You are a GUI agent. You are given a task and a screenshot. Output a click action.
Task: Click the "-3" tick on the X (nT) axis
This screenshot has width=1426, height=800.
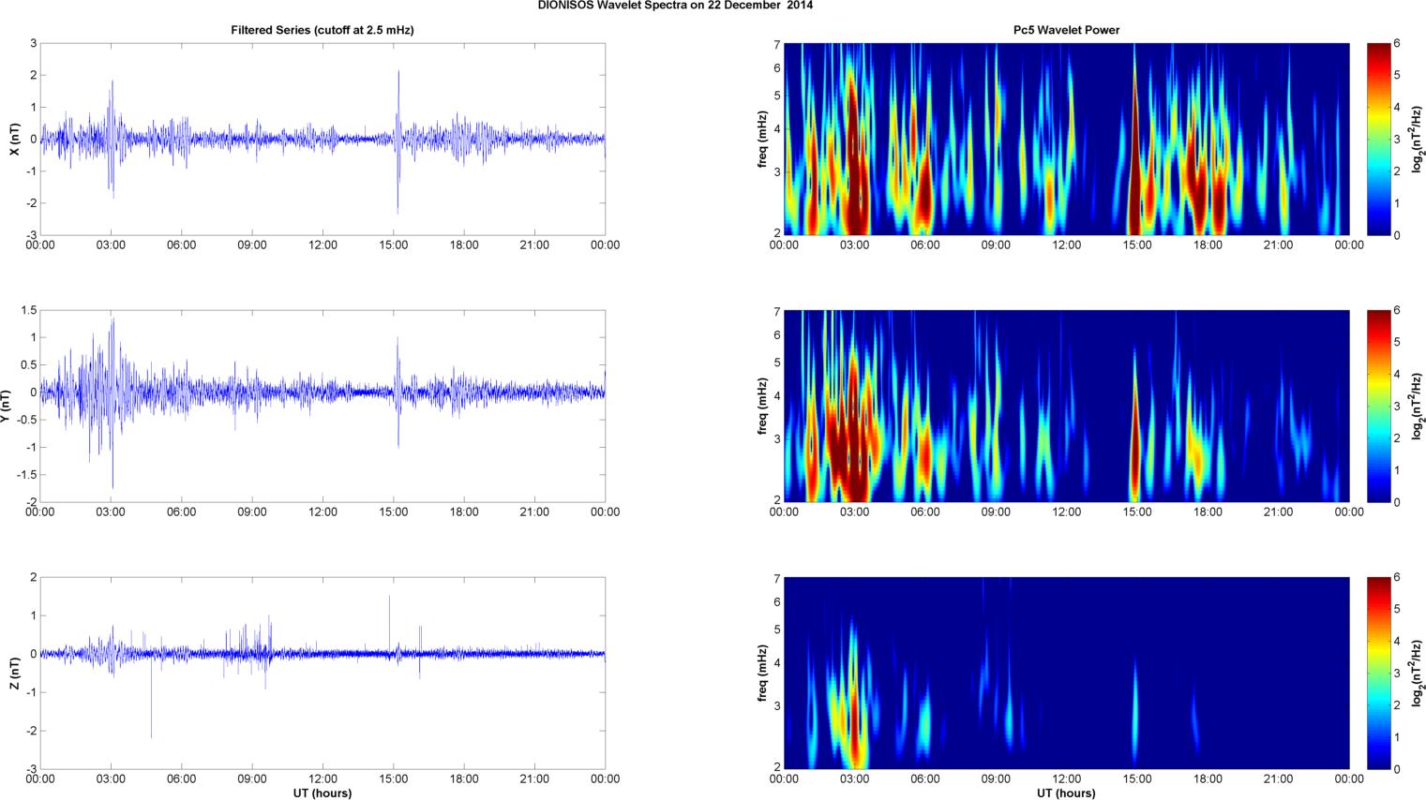32,235
